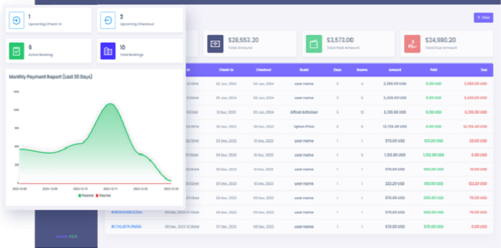Select the $28,553.20 Total Amount value

(243, 40)
